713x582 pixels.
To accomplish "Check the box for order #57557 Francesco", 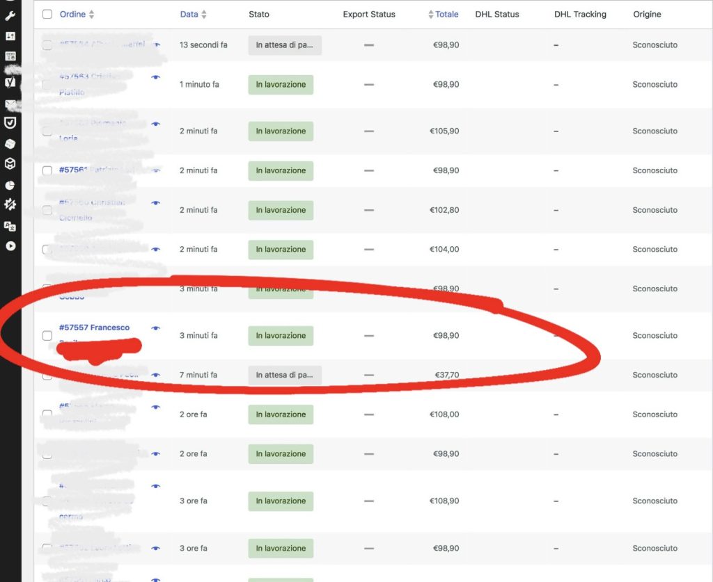I will click(x=47, y=336).
